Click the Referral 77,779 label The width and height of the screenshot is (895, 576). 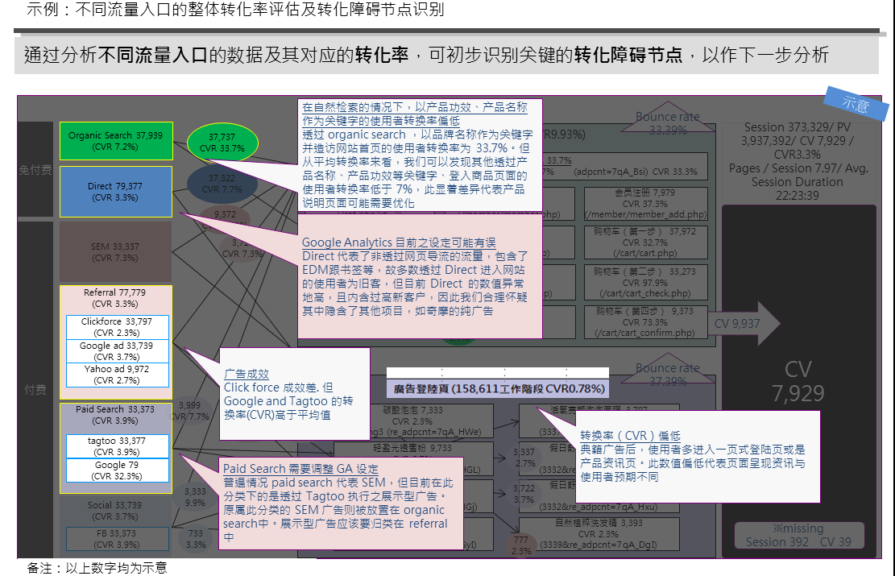tap(114, 298)
